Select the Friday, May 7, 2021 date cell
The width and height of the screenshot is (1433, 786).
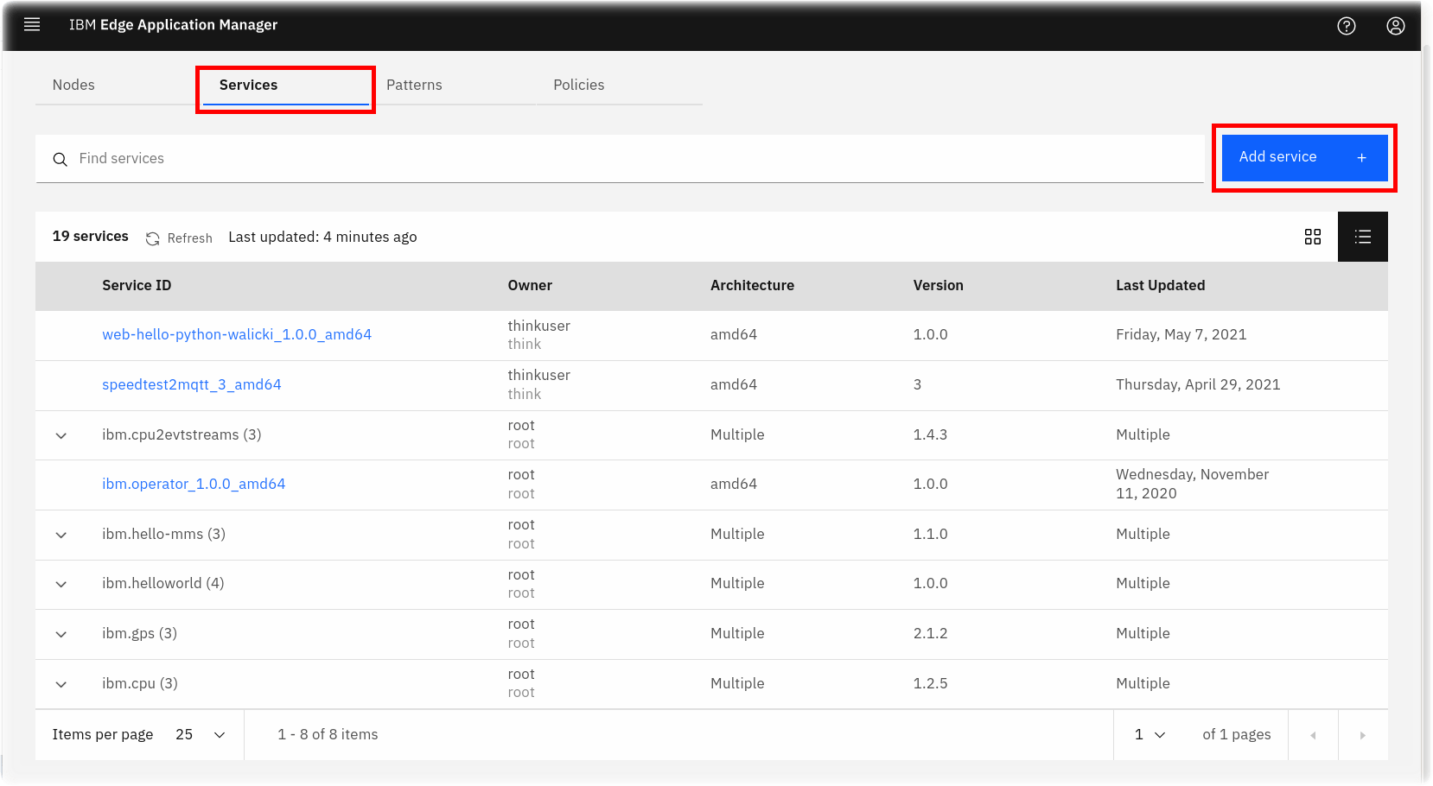pyautogui.click(x=1181, y=334)
